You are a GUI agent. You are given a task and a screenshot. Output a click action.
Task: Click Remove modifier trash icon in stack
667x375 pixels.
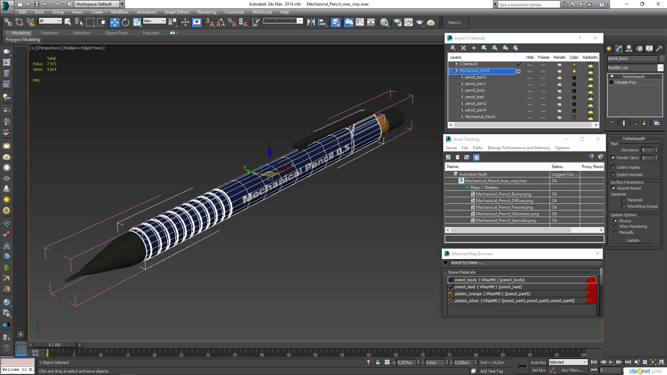644,123
